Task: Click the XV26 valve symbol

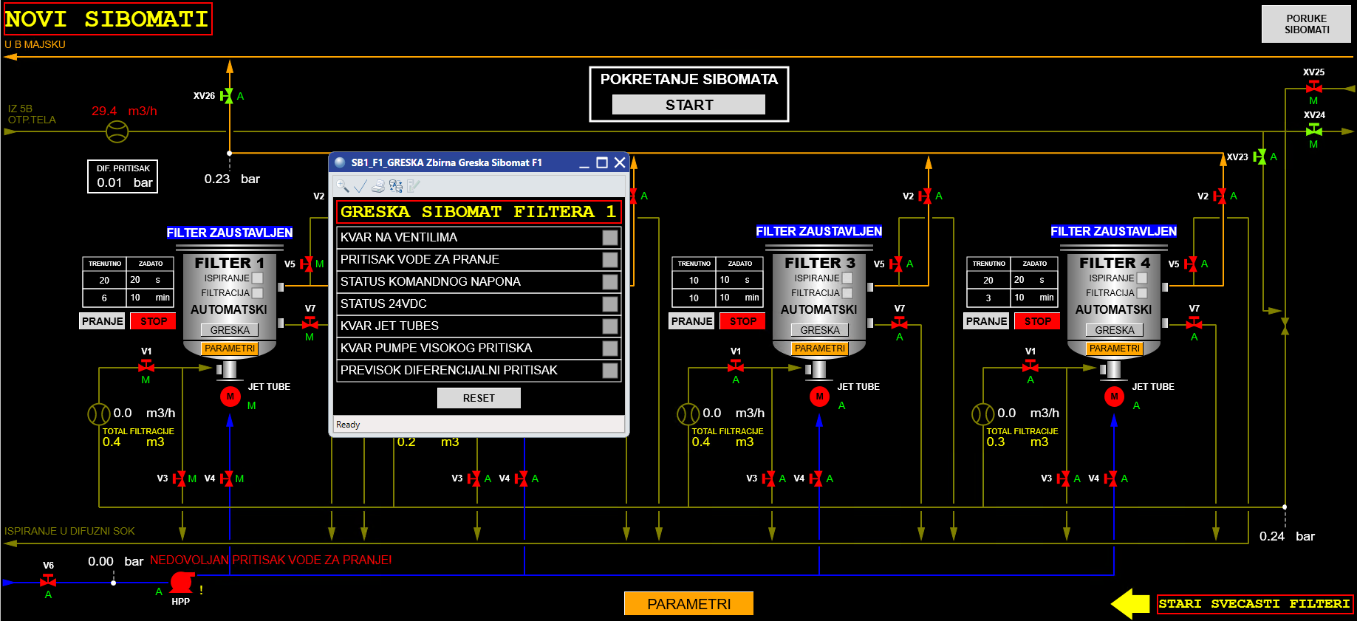Action: coord(228,96)
